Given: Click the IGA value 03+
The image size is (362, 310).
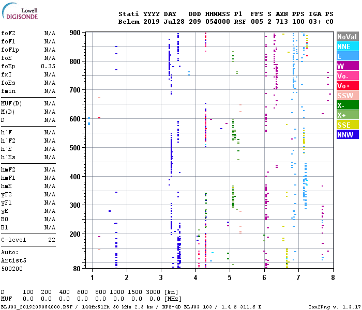Looking at the screenshot, I should (315, 22).
